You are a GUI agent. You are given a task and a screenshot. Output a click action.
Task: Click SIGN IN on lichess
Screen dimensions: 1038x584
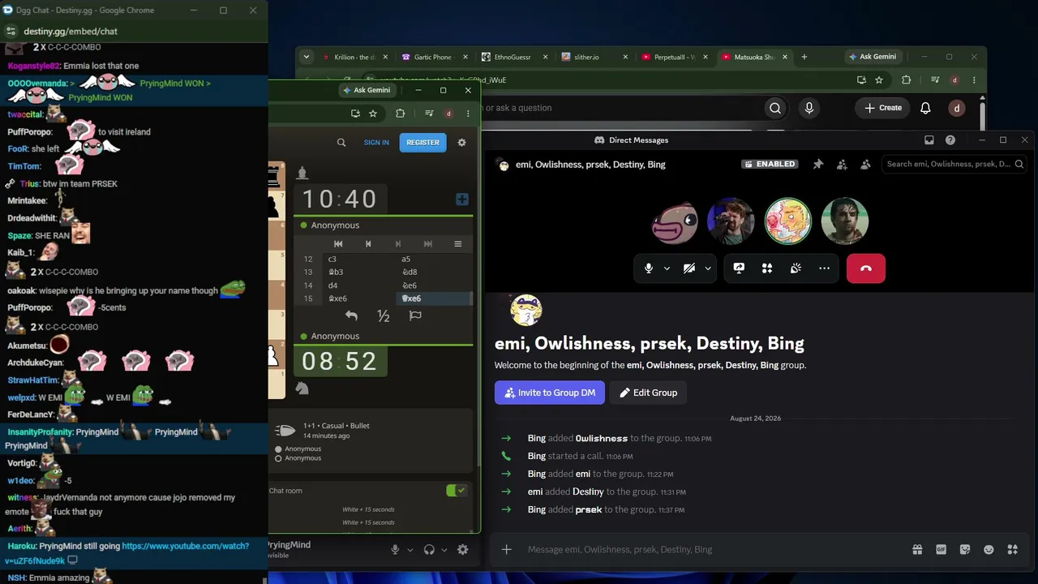[376, 142]
